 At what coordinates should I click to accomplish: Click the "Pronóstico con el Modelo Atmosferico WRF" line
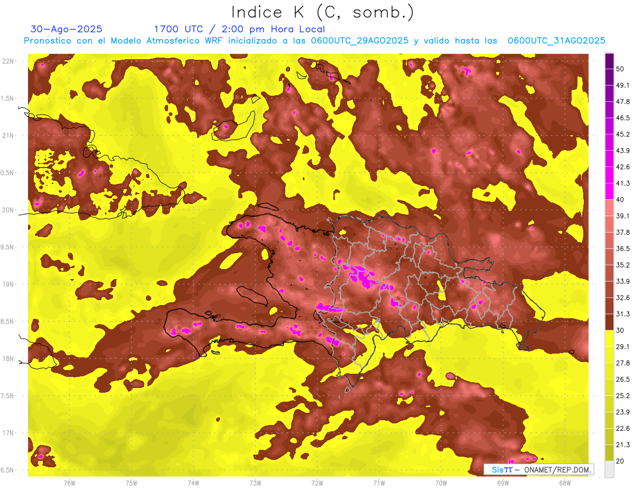coord(314,41)
